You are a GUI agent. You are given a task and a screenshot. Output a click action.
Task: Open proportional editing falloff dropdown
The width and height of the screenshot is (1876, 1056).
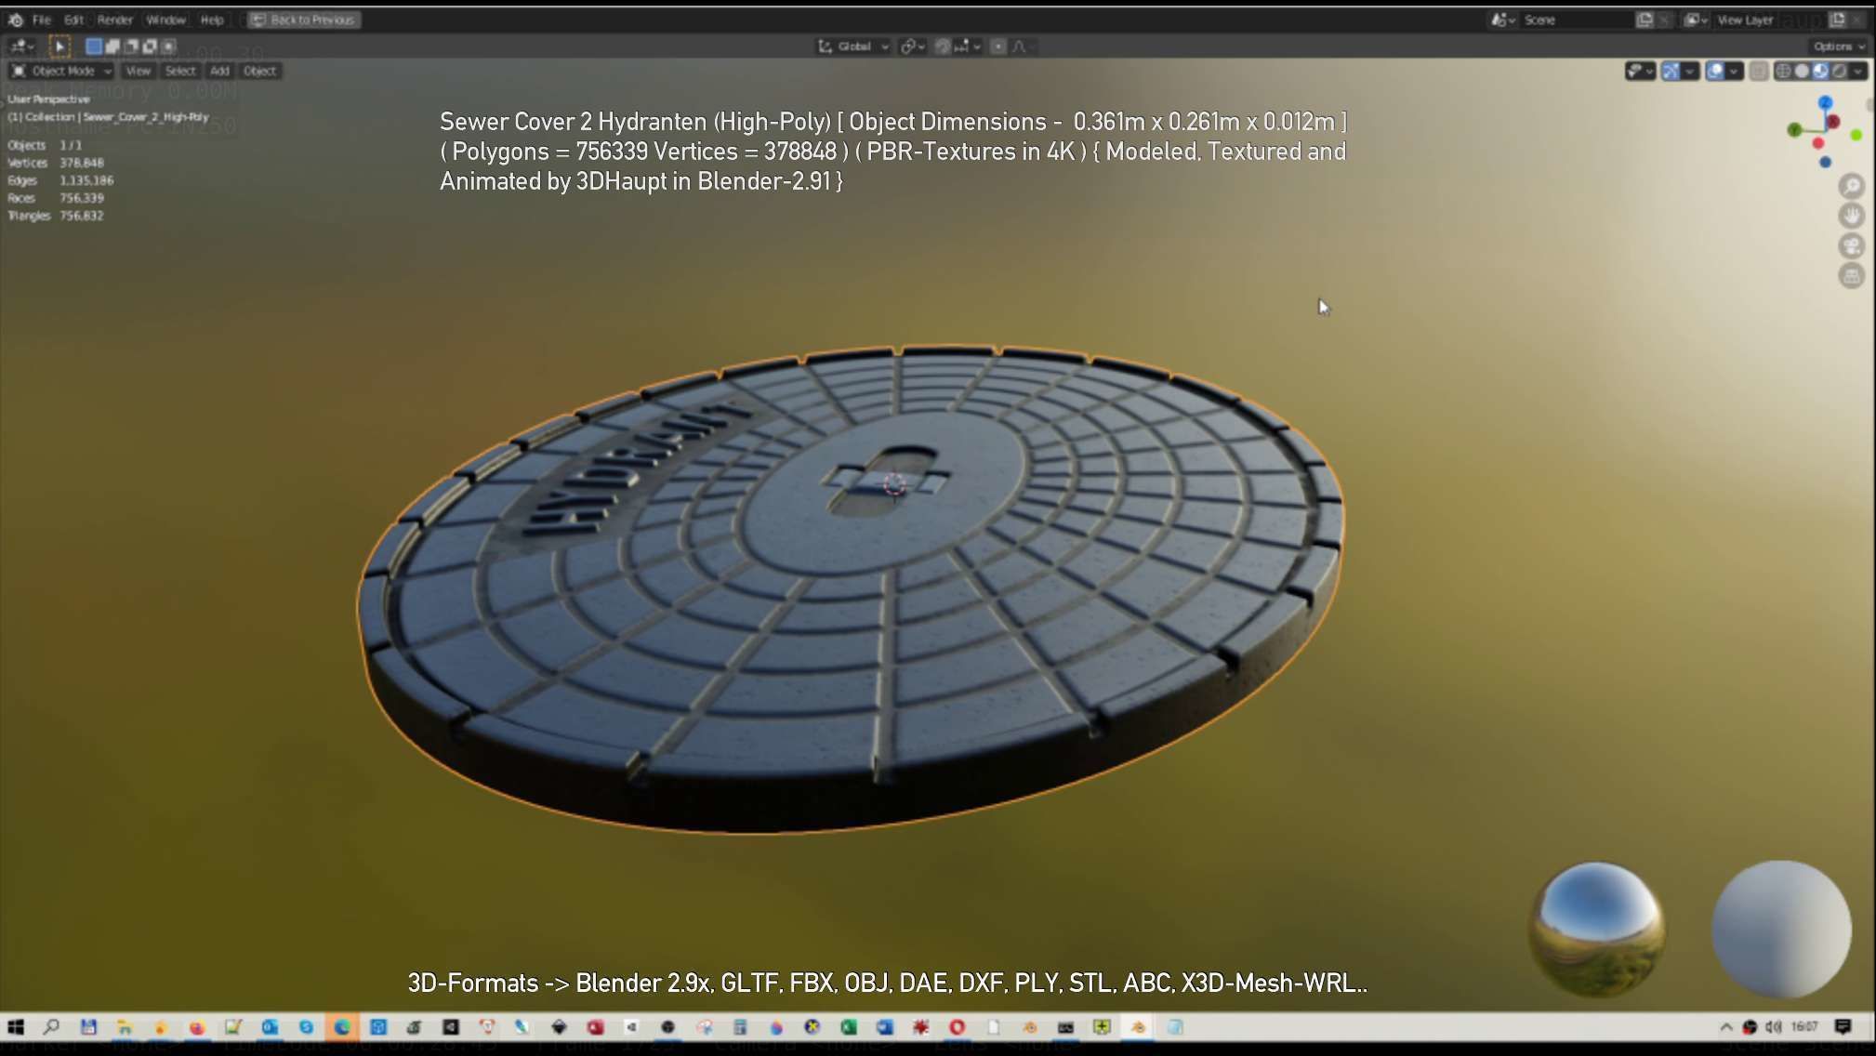(1023, 46)
